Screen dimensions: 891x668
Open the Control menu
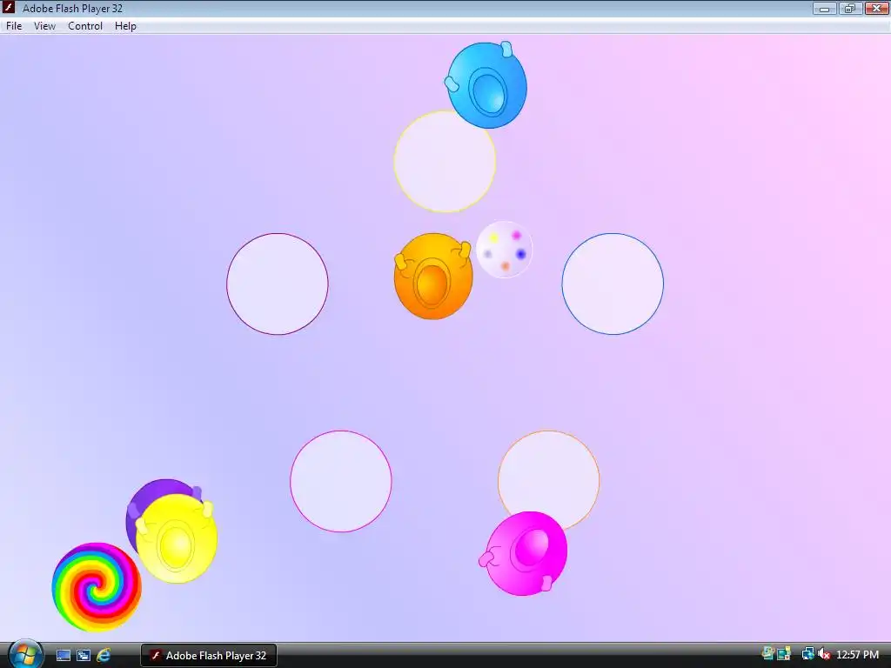point(85,26)
